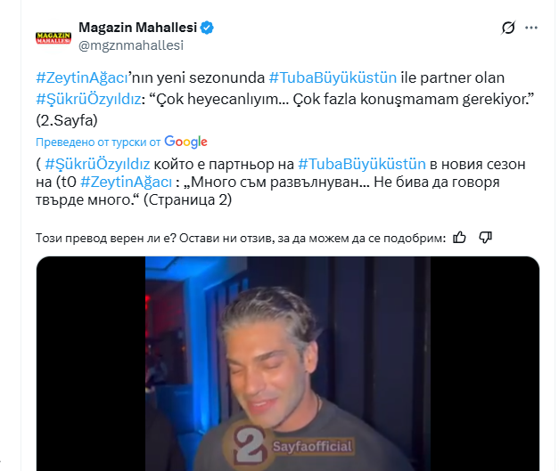The image size is (559, 471).
Task: Open #ZeytinAğacı hashtag in original tweet
Action: 82,77
